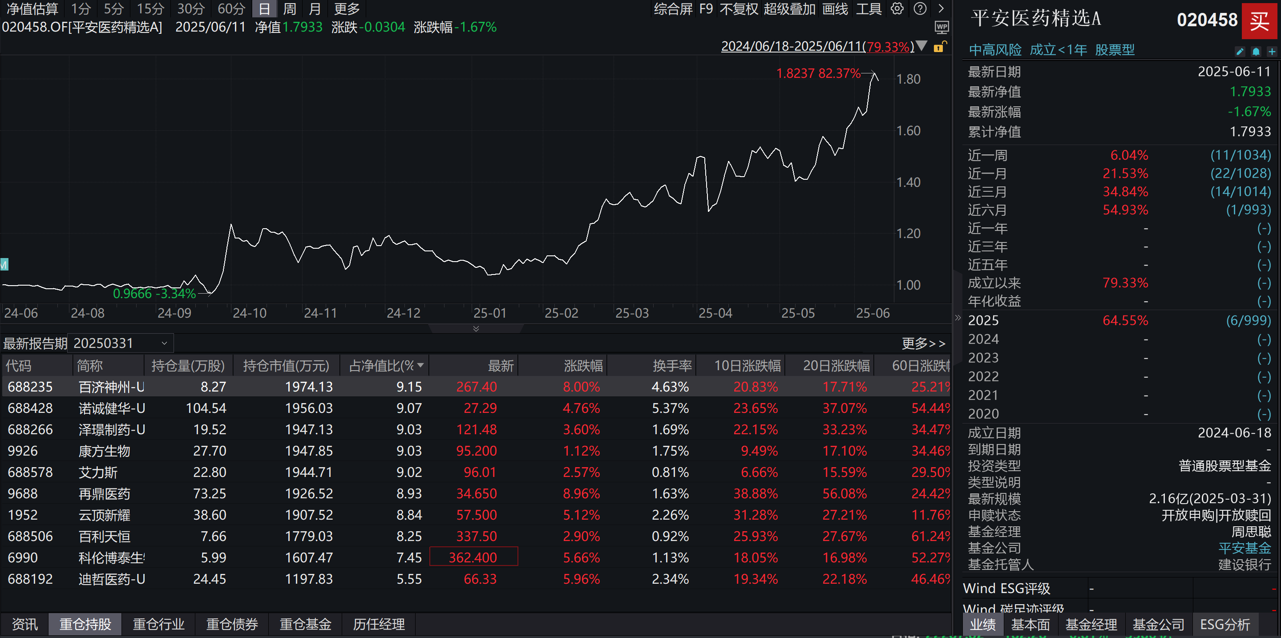Viewport: 1281px width, 638px height.
Task: Click the date range 2024/06/18-2025/06/11 link
Action: pos(817,46)
